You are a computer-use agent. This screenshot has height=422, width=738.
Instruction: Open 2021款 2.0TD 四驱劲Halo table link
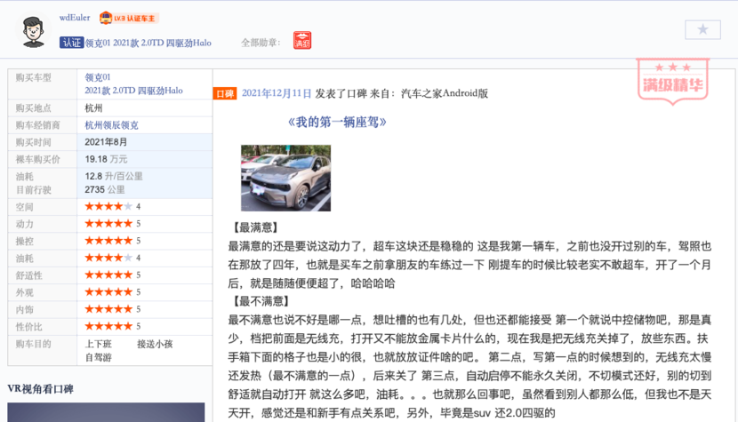coord(133,91)
